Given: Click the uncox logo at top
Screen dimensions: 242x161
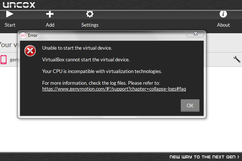Looking at the screenshot, I should 19,5.
